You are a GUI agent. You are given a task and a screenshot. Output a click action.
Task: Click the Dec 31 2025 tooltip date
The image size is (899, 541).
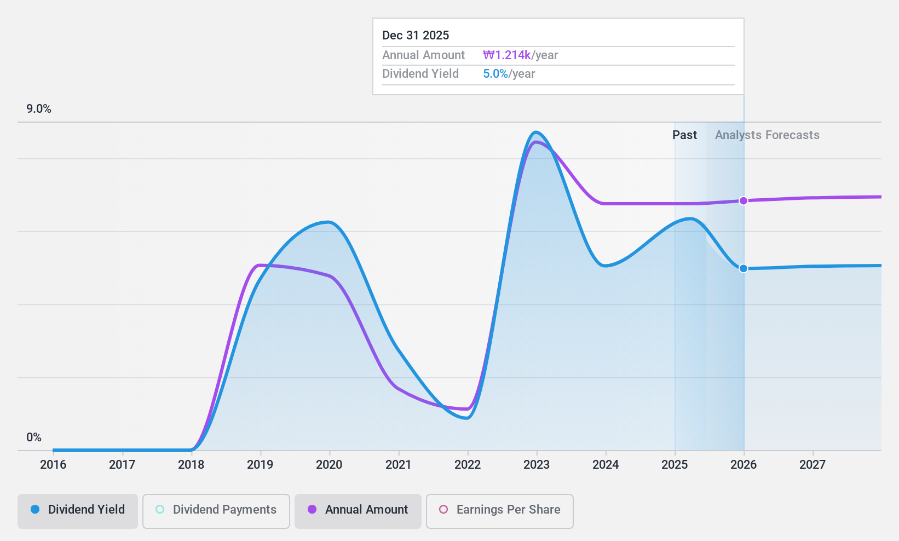click(x=416, y=36)
